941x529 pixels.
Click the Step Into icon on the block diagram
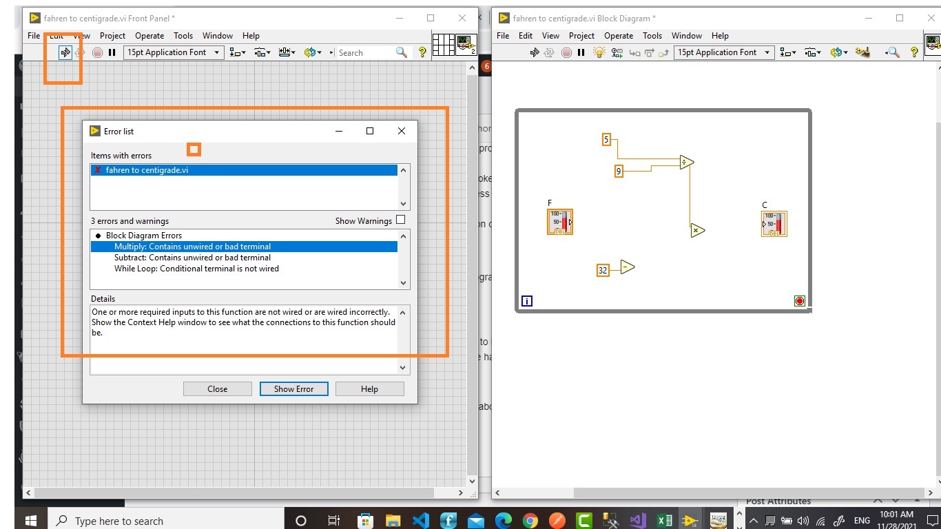pos(634,52)
